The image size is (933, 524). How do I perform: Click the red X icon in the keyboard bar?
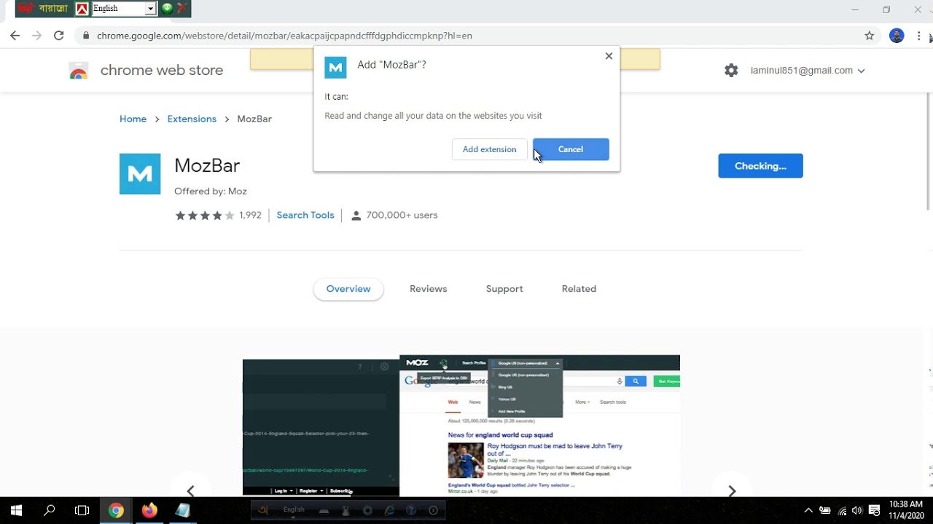(182, 9)
